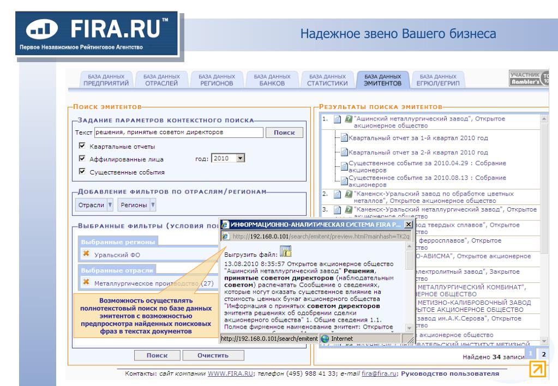
Task: Click the search text input field
Action: (x=179, y=132)
